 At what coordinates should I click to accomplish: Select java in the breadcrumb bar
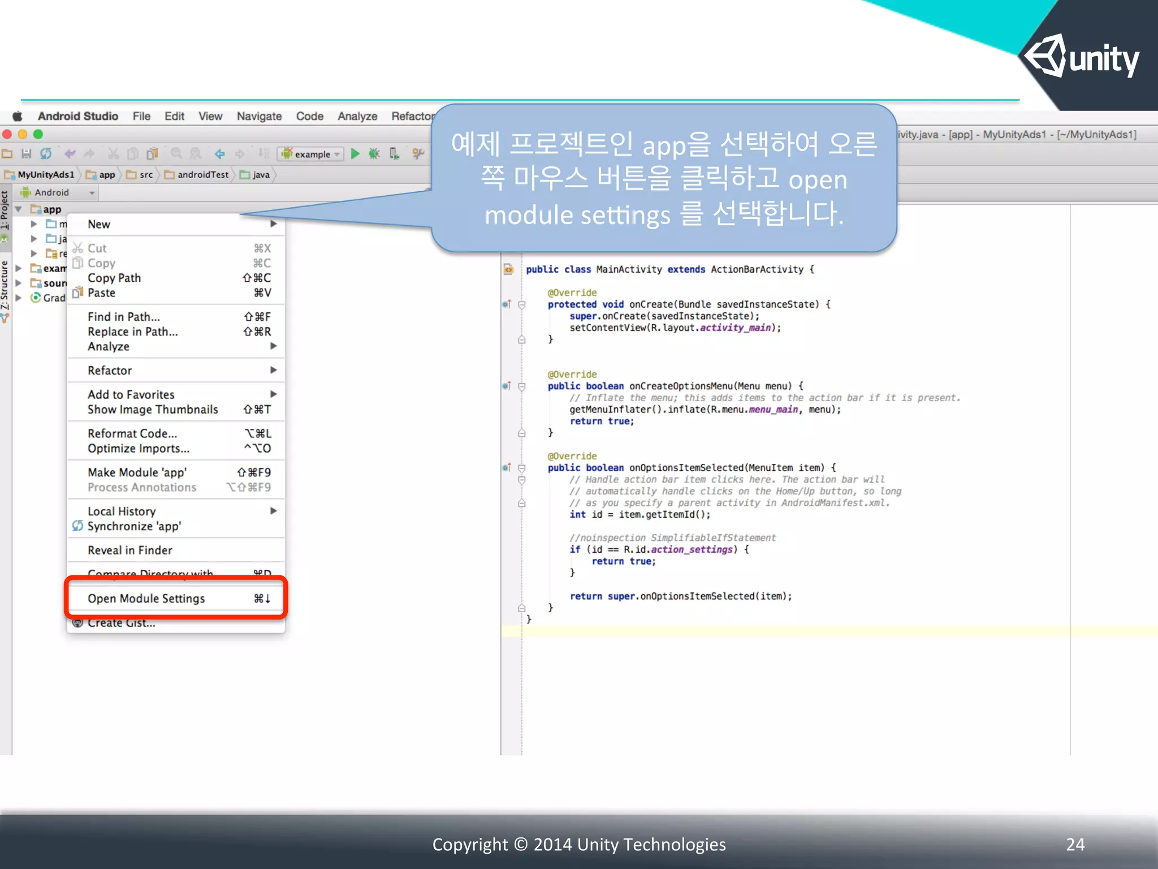254,175
